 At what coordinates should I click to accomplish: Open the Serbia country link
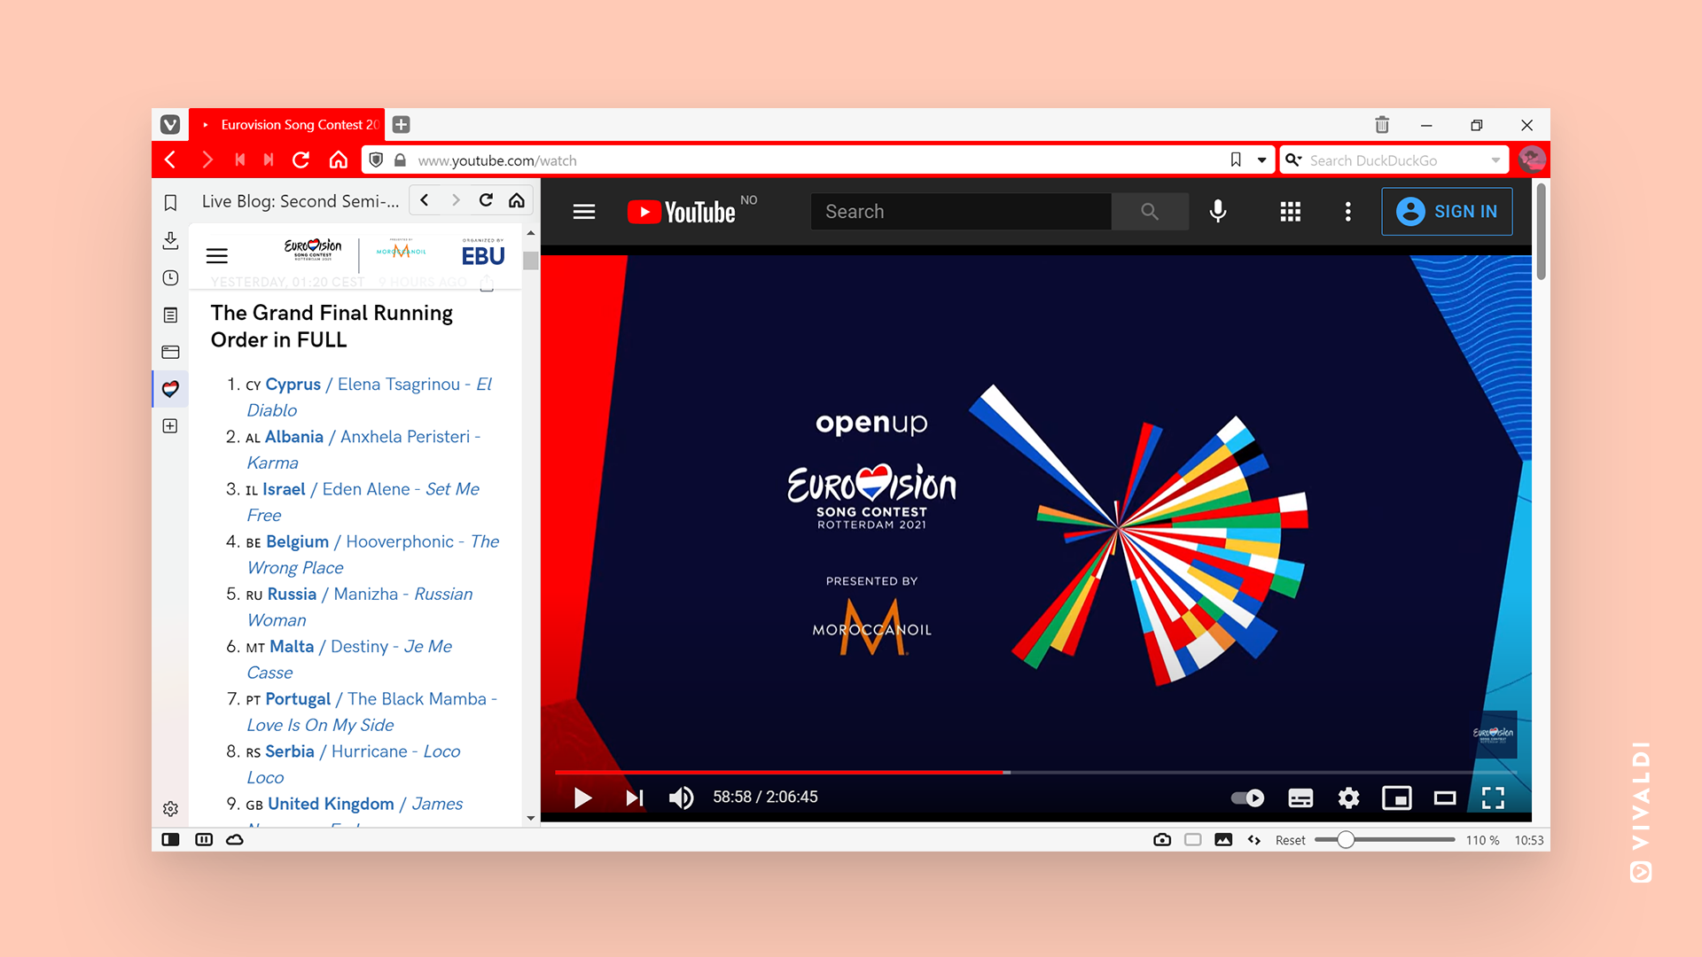click(x=290, y=751)
